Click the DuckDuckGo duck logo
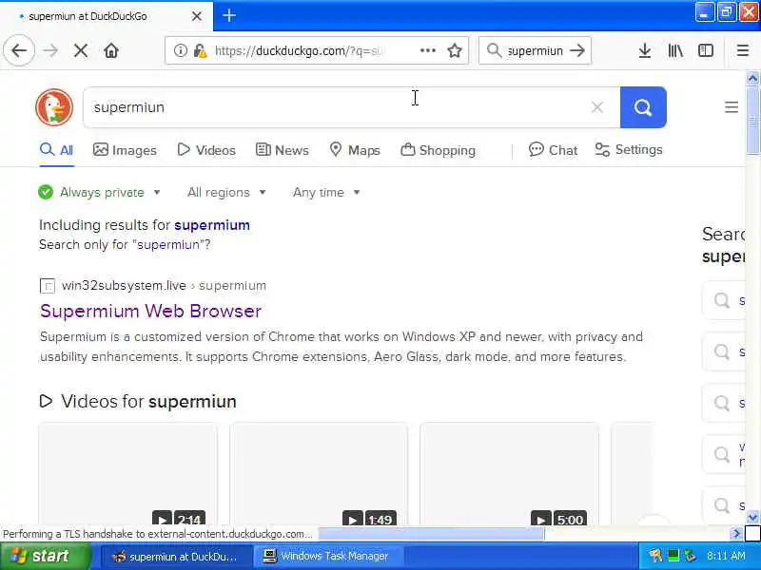The width and height of the screenshot is (761, 570). [x=54, y=107]
